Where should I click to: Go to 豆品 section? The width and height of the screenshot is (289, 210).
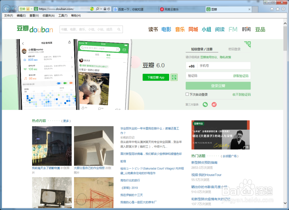(x=260, y=29)
